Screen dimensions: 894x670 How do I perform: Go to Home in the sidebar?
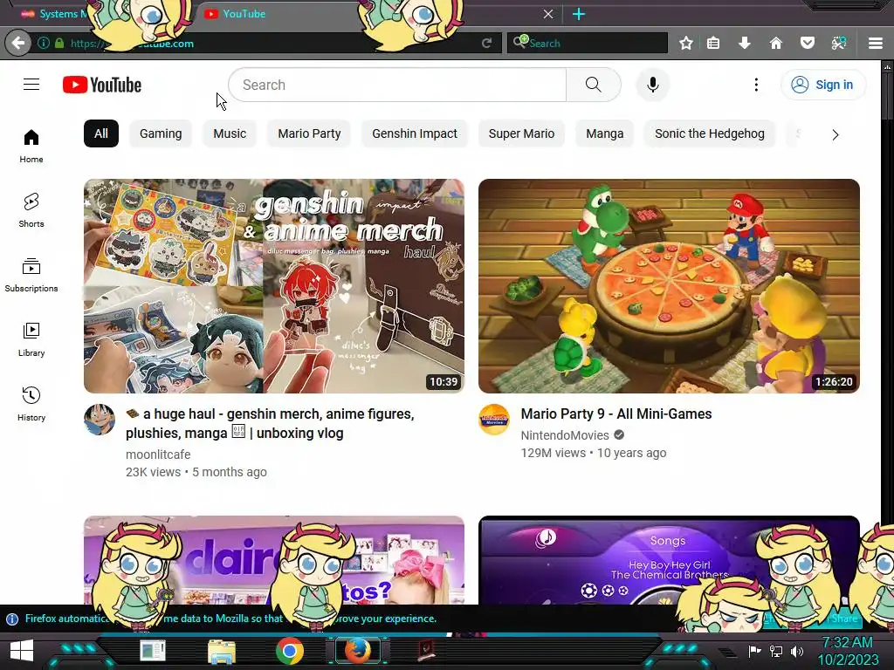click(31, 146)
